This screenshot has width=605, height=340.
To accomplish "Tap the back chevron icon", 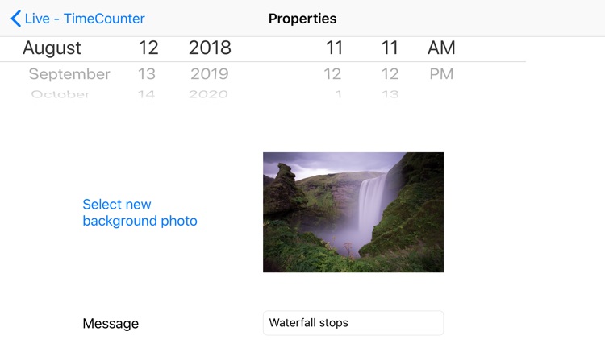I will [15, 19].
